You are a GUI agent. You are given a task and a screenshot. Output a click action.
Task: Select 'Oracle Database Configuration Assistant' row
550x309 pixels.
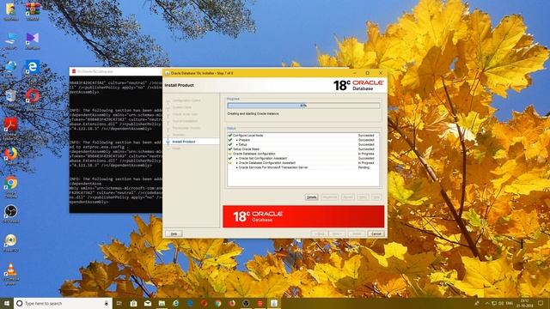point(303,162)
